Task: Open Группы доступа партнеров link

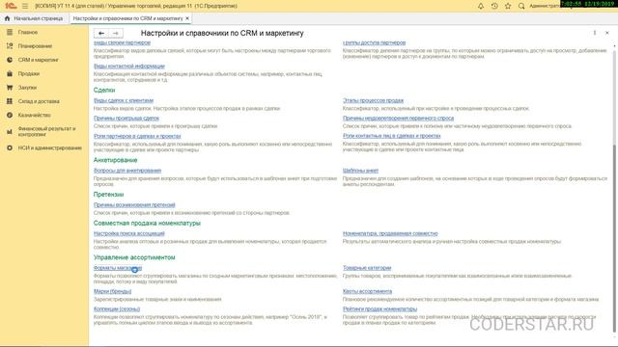Action: pyautogui.click(x=374, y=42)
